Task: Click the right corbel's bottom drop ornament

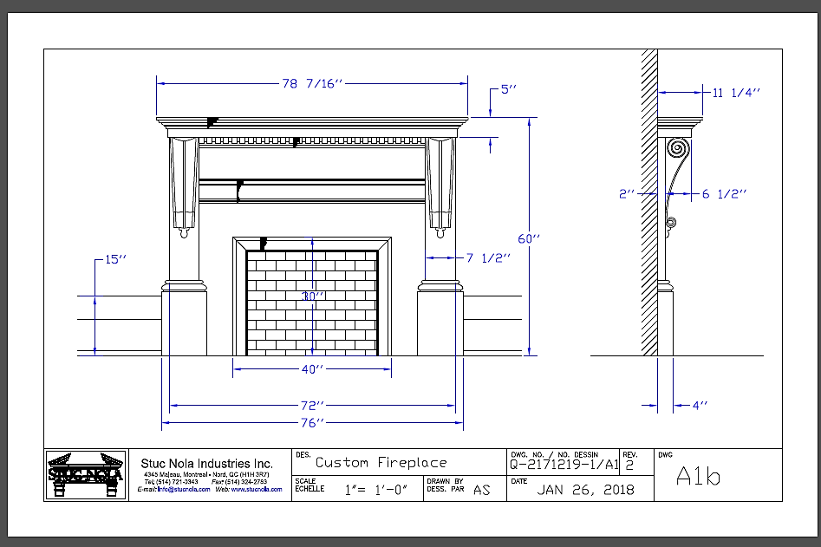Action: (440, 232)
